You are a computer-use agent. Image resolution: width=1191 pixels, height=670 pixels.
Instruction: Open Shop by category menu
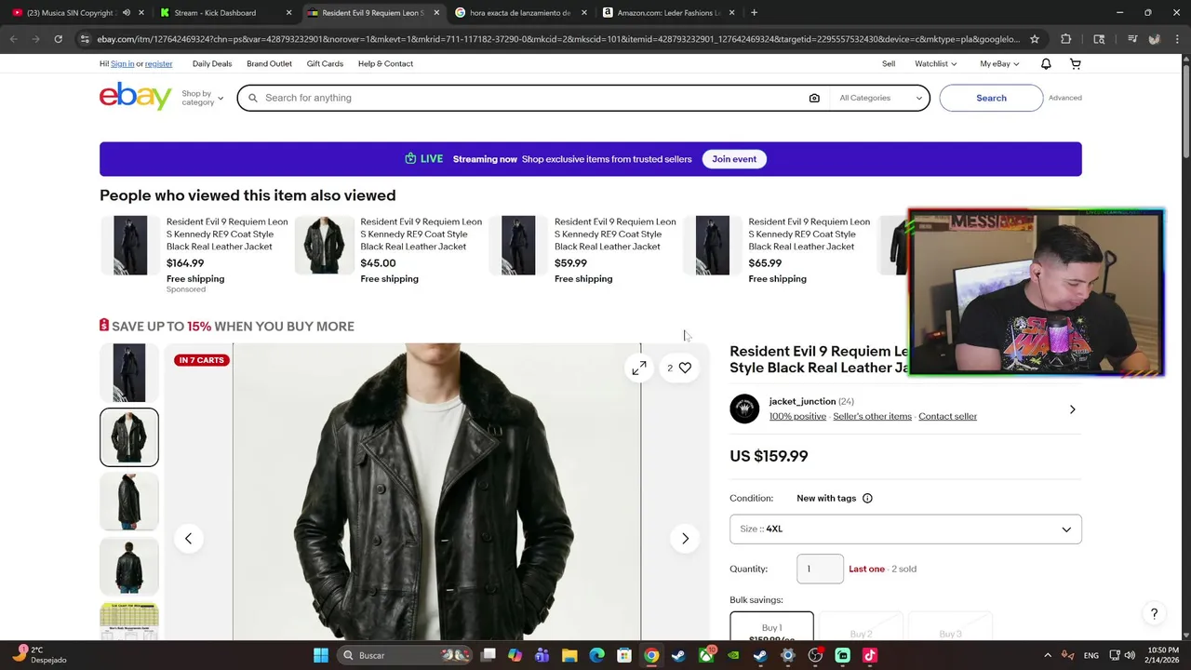[x=202, y=98]
